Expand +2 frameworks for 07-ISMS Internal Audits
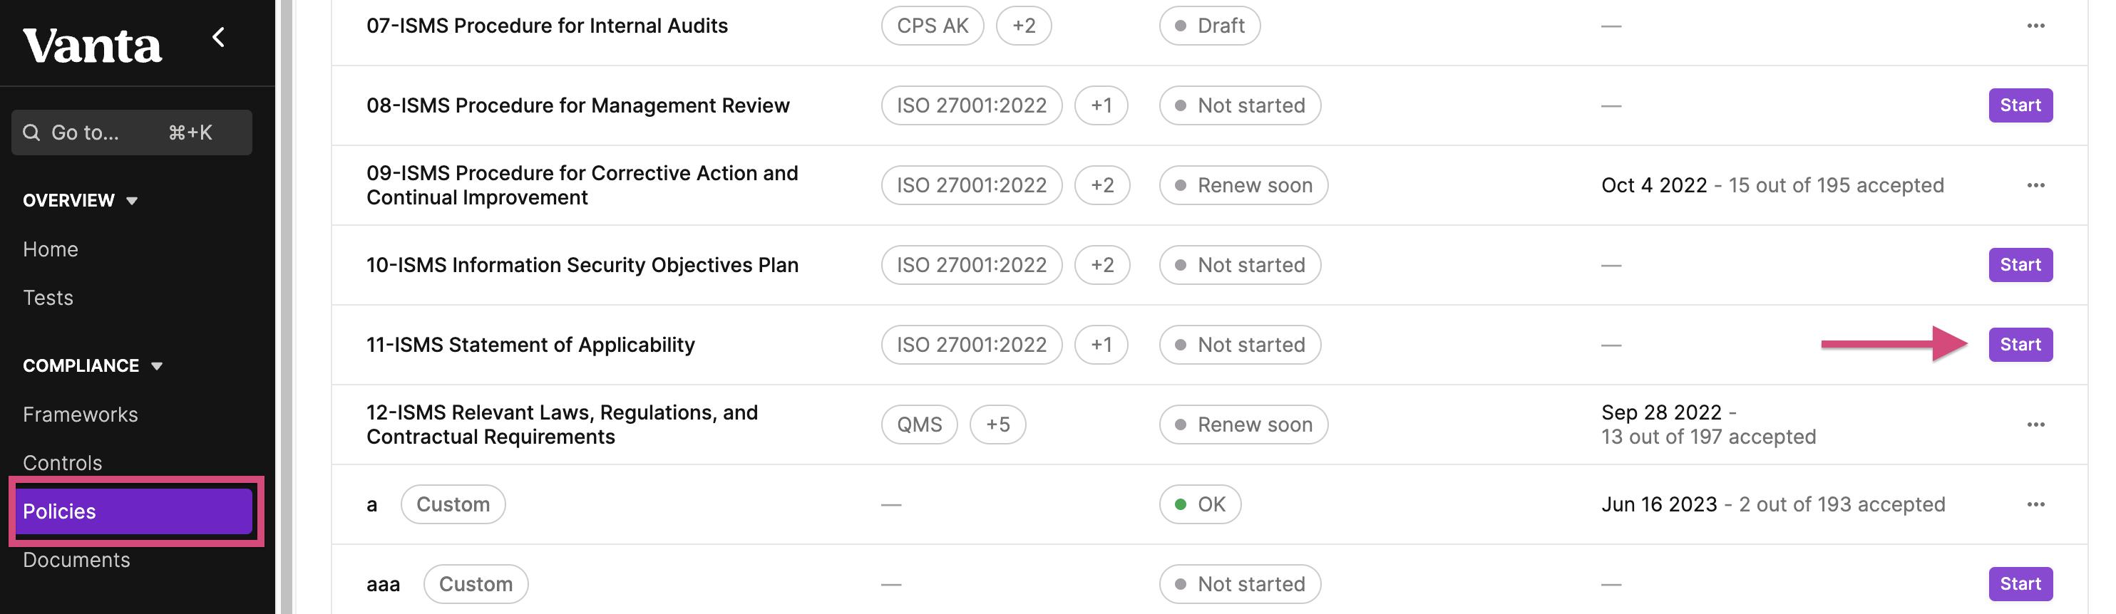Image resolution: width=2116 pixels, height=614 pixels. [1024, 26]
